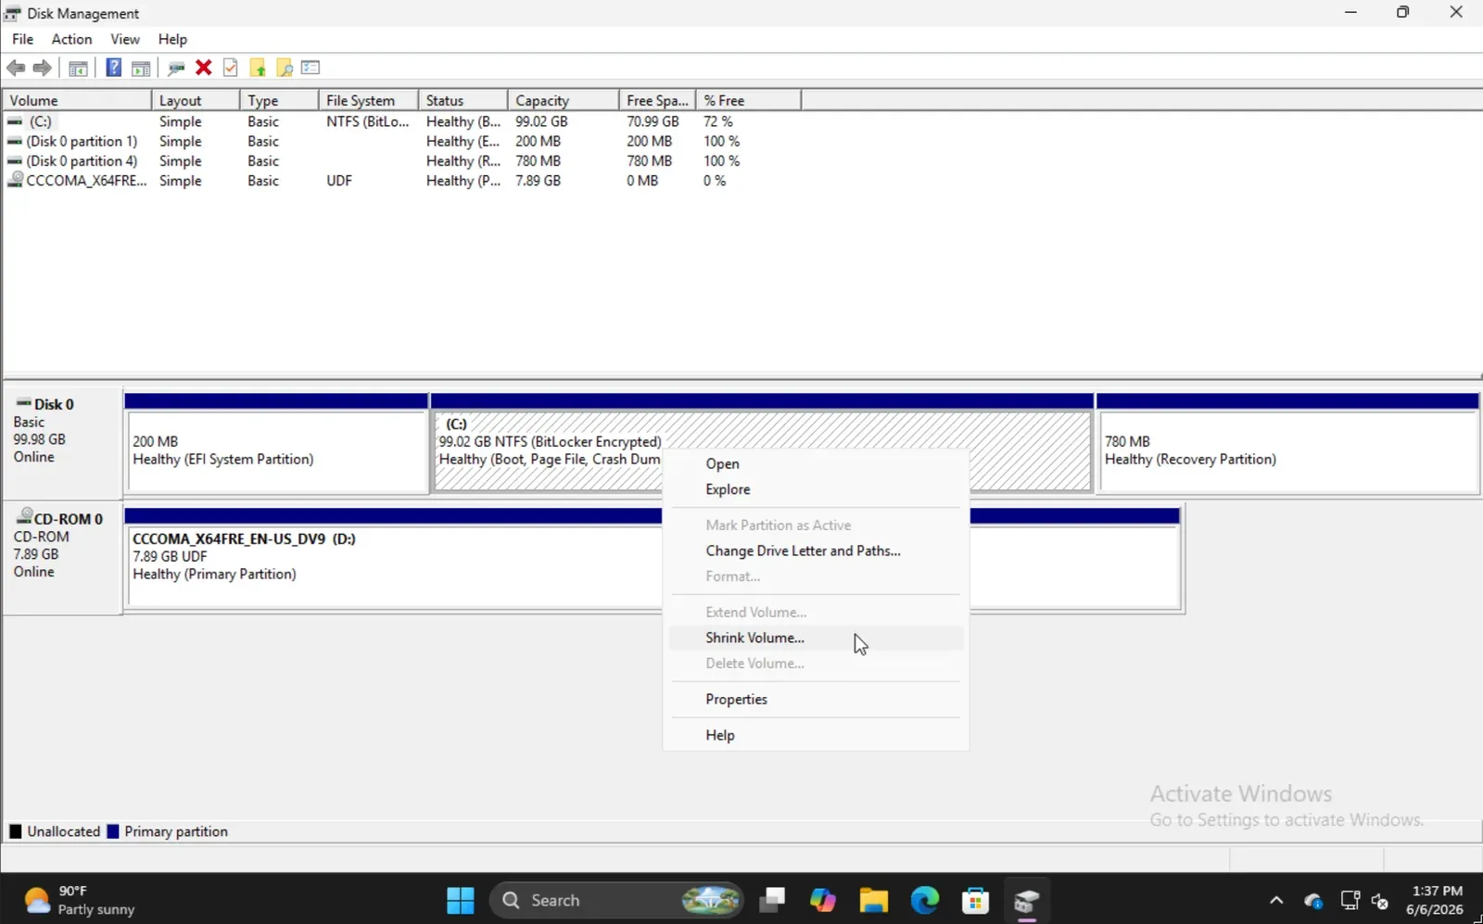Select the CD-ROM 0 label panel
The width and height of the screenshot is (1483, 924).
(x=63, y=557)
